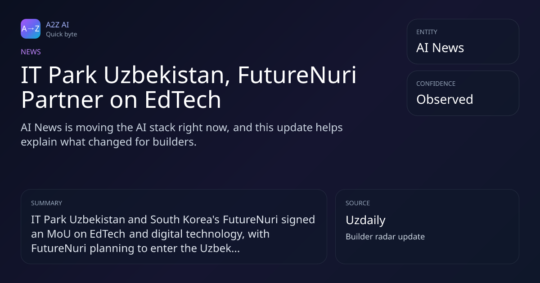The height and width of the screenshot is (283, 540).
Task: Open the Summary card
Action: 174,226
